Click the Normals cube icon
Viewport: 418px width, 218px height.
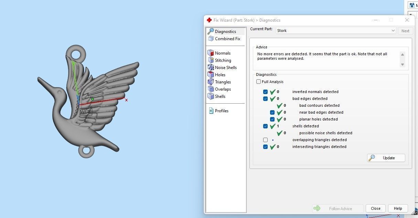[211, 53]
